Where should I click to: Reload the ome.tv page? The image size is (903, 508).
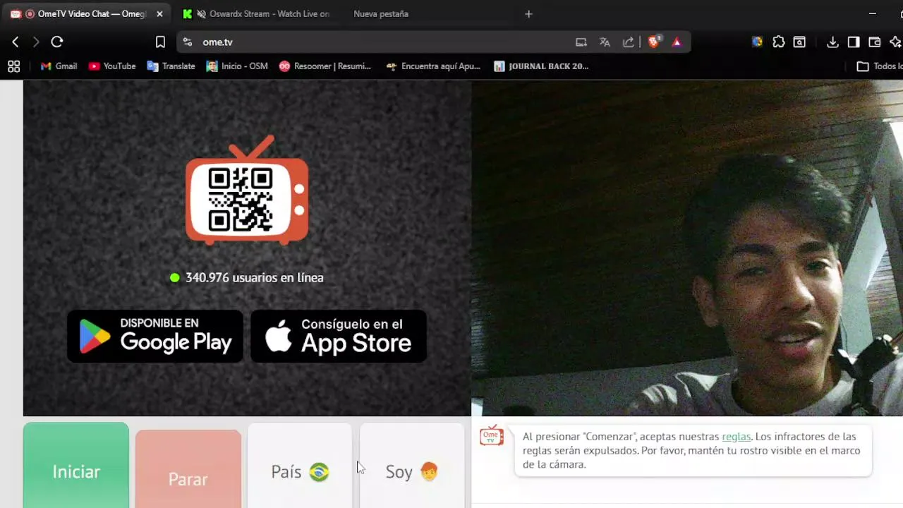tap(57, 42)
